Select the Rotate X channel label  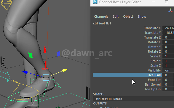(x=154, y=42)
